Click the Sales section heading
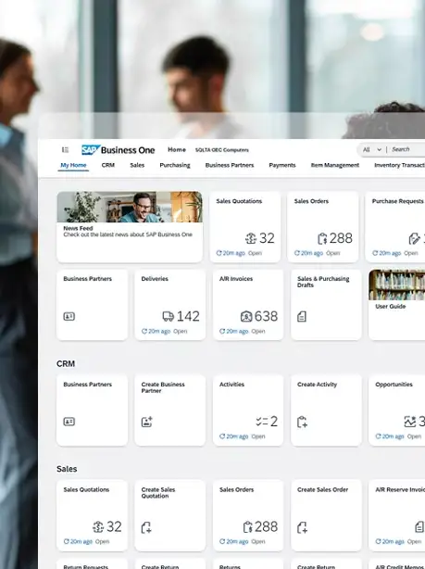Screen dimensions: 425x569 coord(67,469)
